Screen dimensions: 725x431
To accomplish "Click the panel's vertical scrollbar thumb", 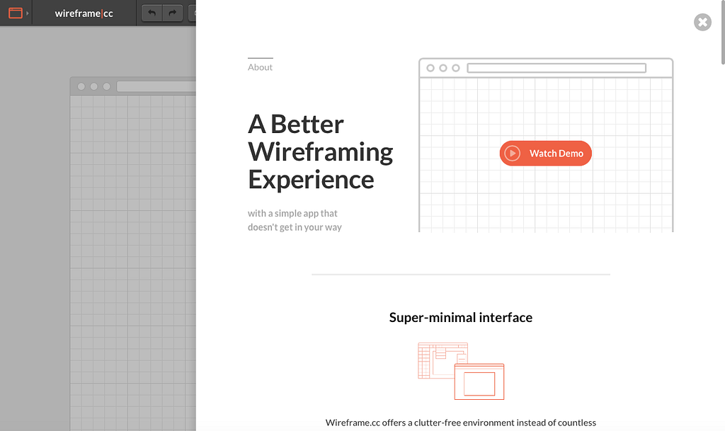I will point(723,33).
